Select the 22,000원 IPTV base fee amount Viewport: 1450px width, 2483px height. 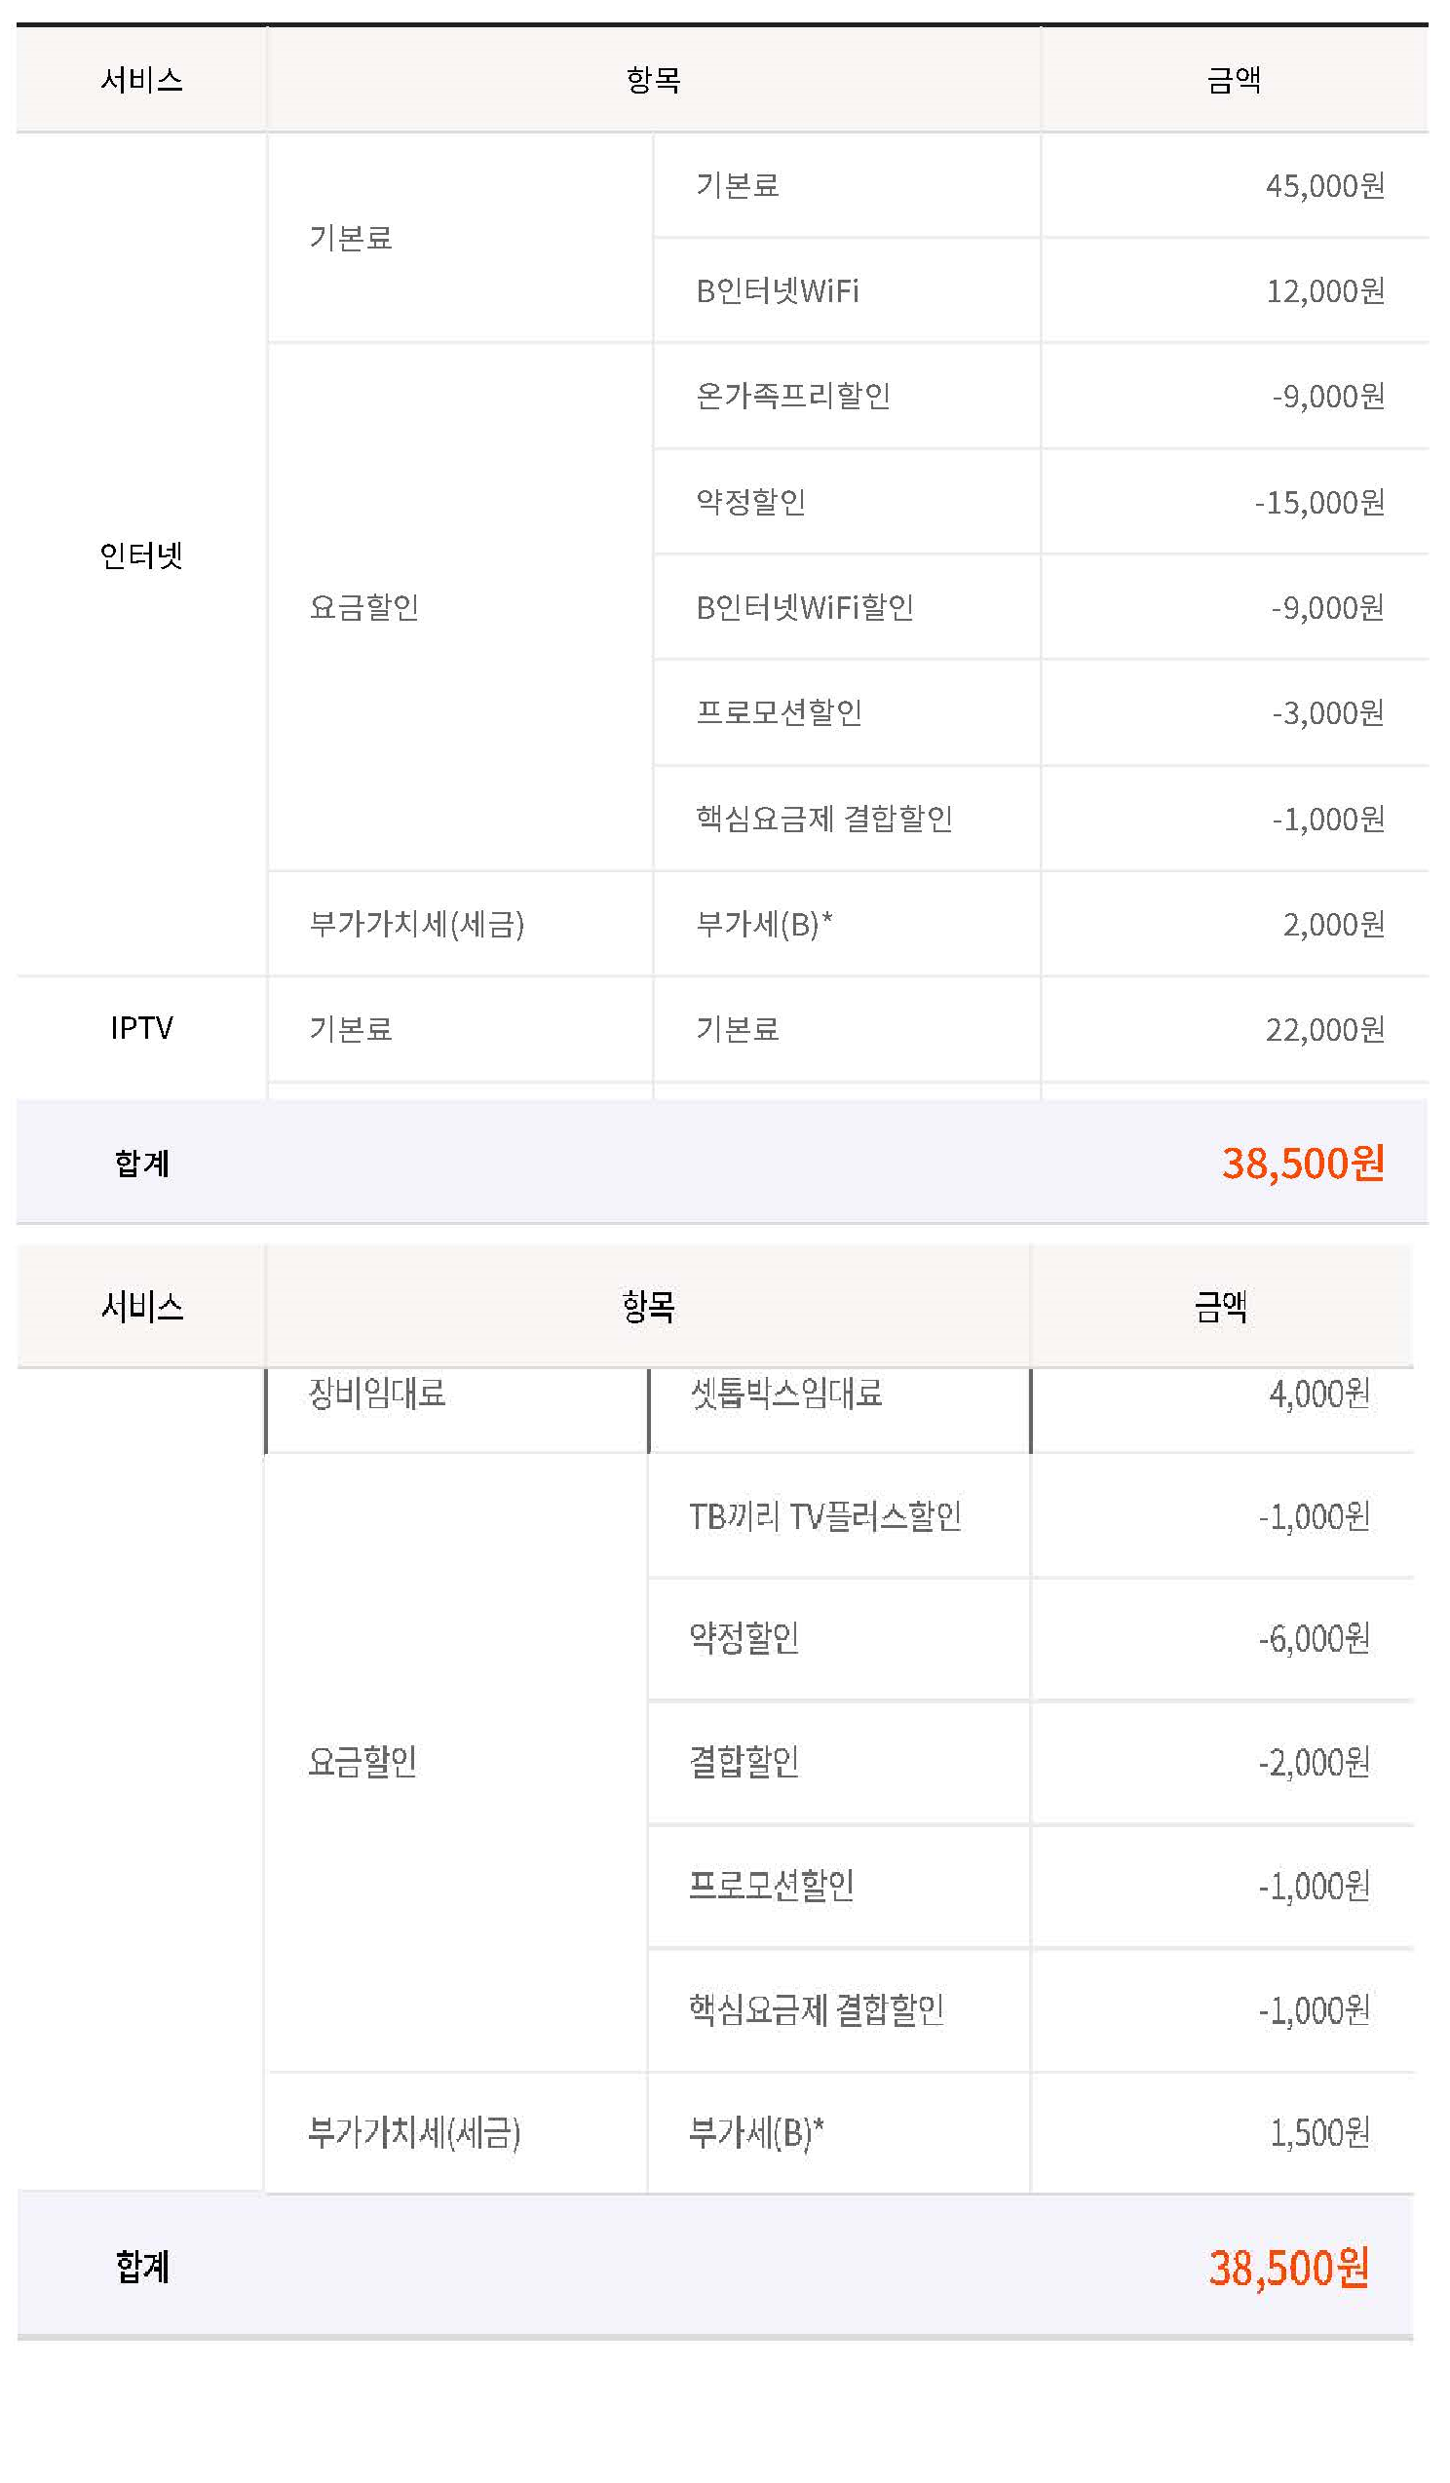[1324, 1030]
